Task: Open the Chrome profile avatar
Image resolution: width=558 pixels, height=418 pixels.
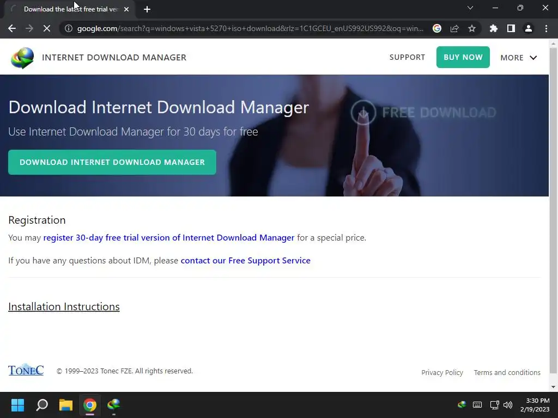Action: click(529, 28)
